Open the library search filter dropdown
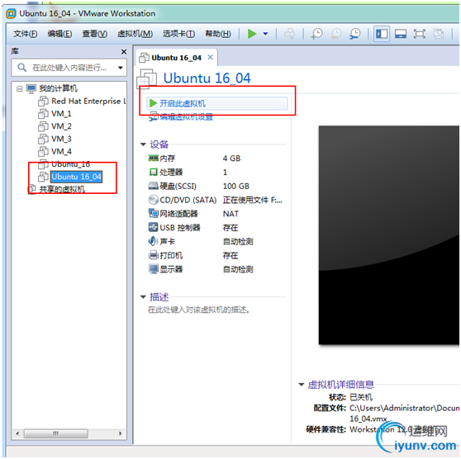Viewport: 461px width, 459px height. (121, 68)
